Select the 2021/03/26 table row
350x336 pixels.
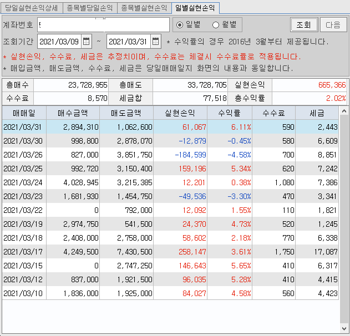(166, 154)
